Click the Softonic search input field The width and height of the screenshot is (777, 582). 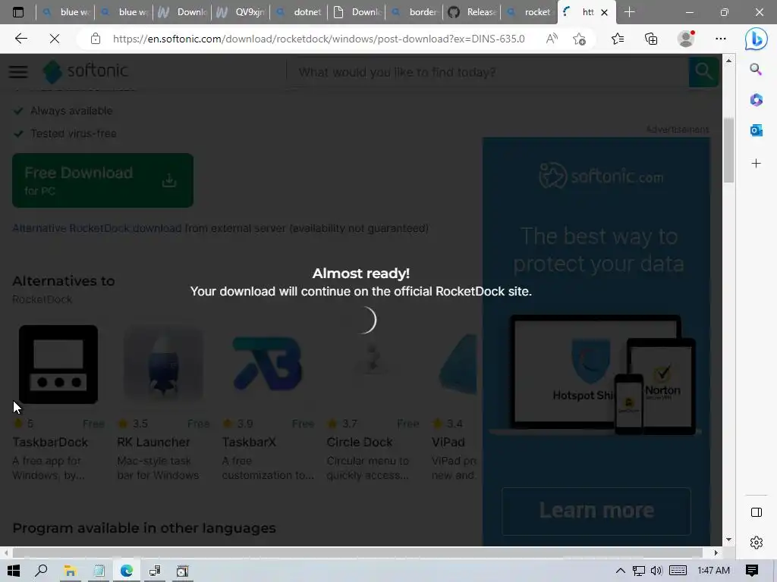488,72
